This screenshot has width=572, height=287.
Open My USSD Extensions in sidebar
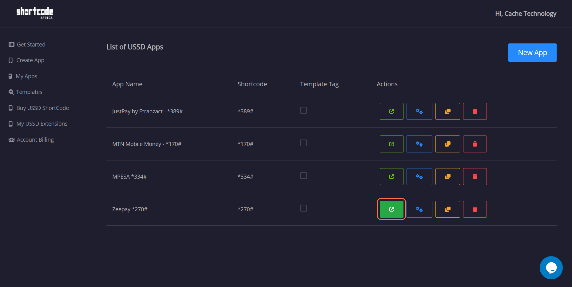(x=38, y=124)
